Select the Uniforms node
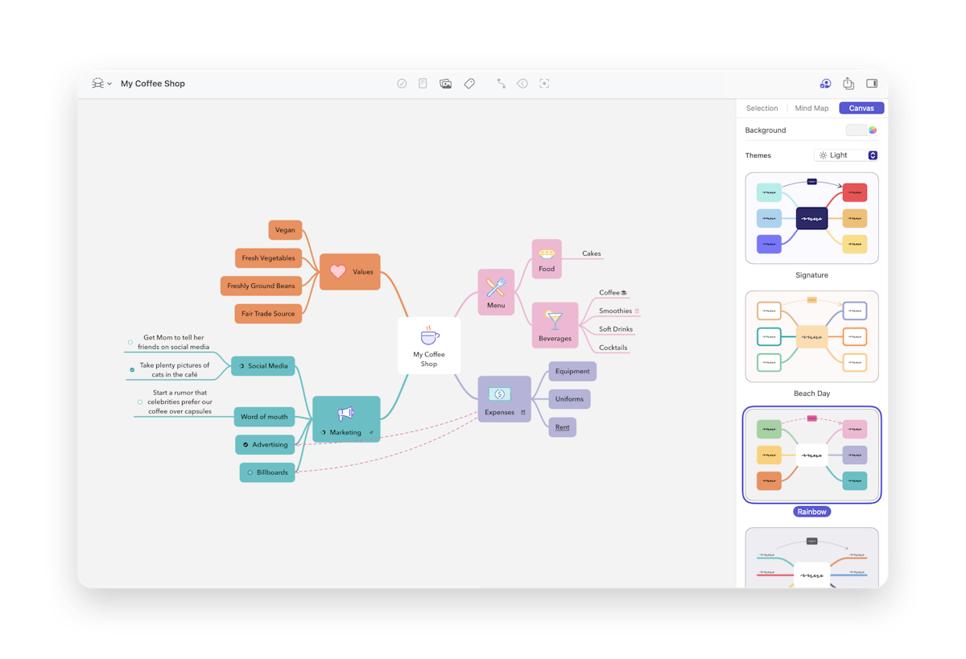Image resolution: width=966 pixels, height=659 pixels. (569, 399)
